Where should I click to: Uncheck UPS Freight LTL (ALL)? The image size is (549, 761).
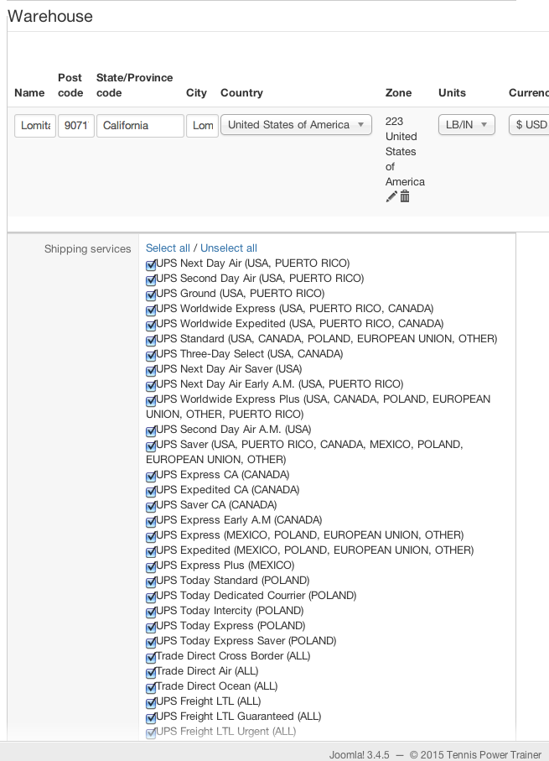tap(151, 703)
